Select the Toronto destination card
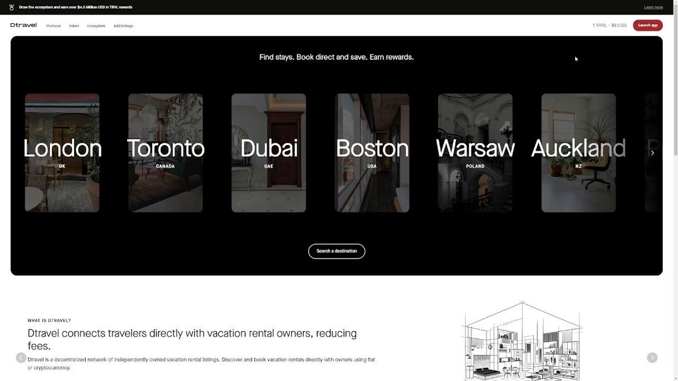Viewport: 678px width, 381px height. [166, 153]
